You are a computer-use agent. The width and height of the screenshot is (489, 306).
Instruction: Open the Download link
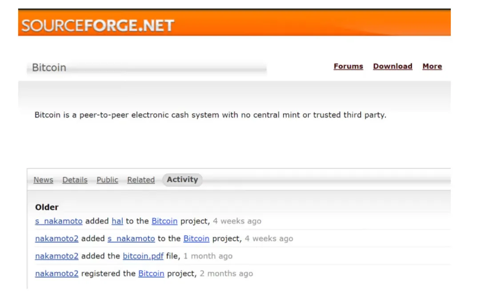coord(393,66)
